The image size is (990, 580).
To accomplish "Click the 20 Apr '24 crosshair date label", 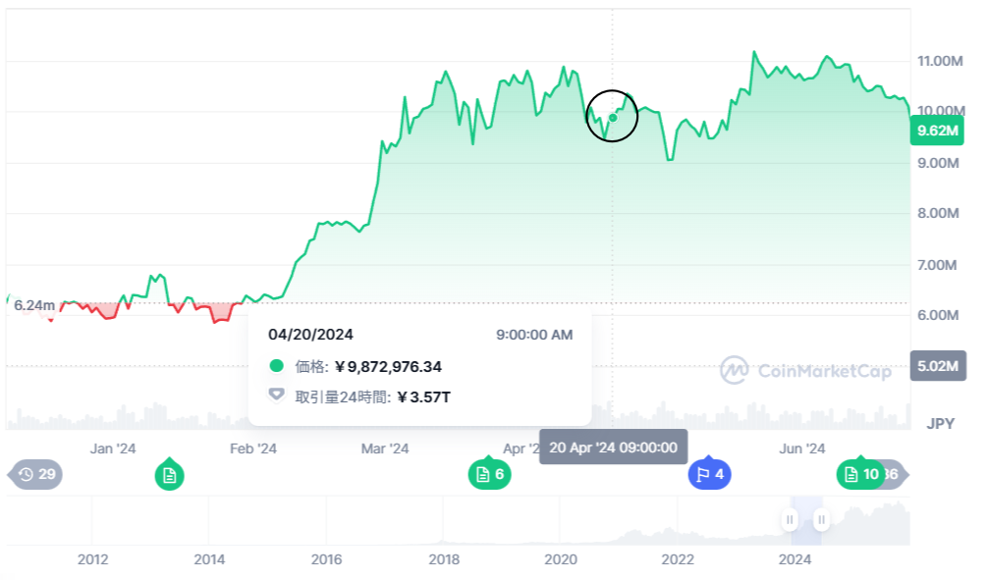I will 613,448.
